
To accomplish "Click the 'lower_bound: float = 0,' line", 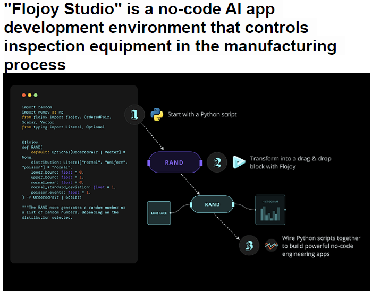I will coord(57,173).
